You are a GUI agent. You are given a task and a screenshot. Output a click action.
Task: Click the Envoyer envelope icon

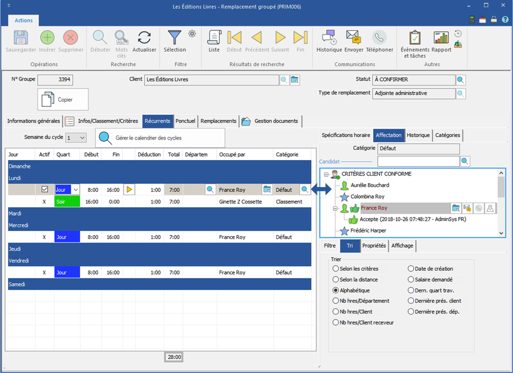pos(353,37)
